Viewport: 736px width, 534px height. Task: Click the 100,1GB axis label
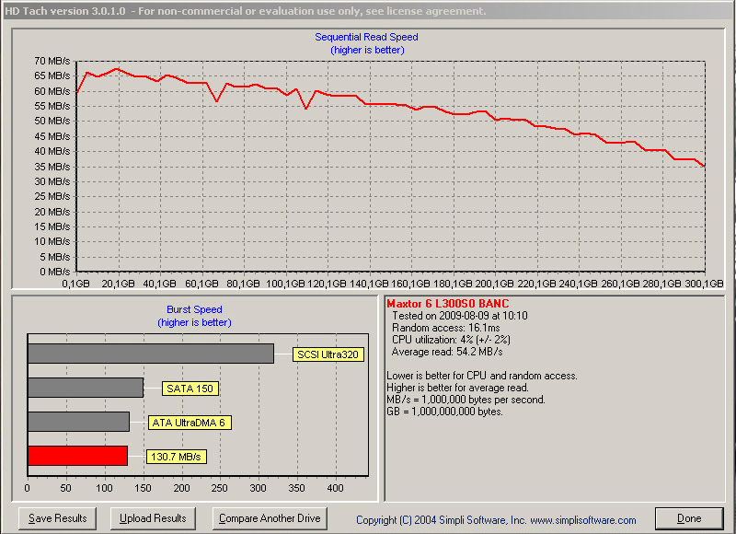tap(285, 284)
